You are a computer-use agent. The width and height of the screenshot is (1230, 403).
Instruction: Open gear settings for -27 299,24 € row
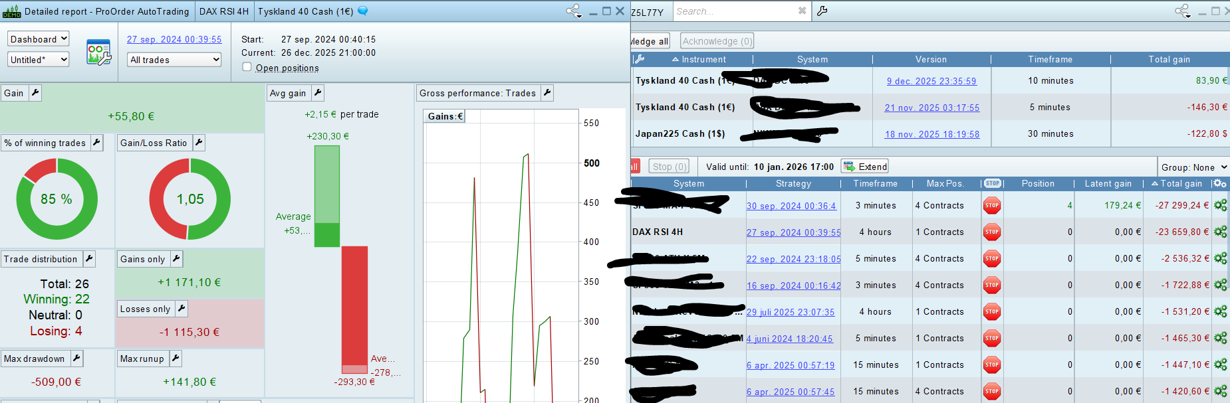coord(1220,205)
